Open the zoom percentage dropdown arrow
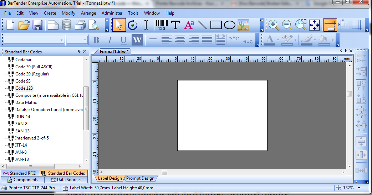 point(359,188)
